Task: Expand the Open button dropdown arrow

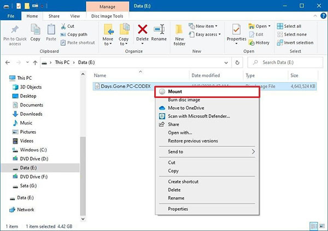Action: click(x=269, y=26)
